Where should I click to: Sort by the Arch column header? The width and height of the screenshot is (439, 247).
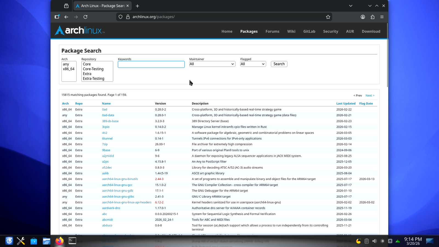pos(65,103)
